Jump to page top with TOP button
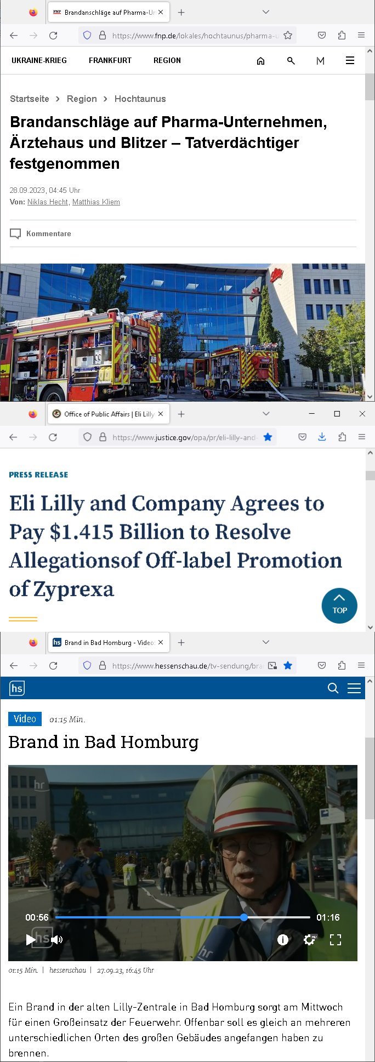This screenshot has width=375, height=1062. [339, 606]
